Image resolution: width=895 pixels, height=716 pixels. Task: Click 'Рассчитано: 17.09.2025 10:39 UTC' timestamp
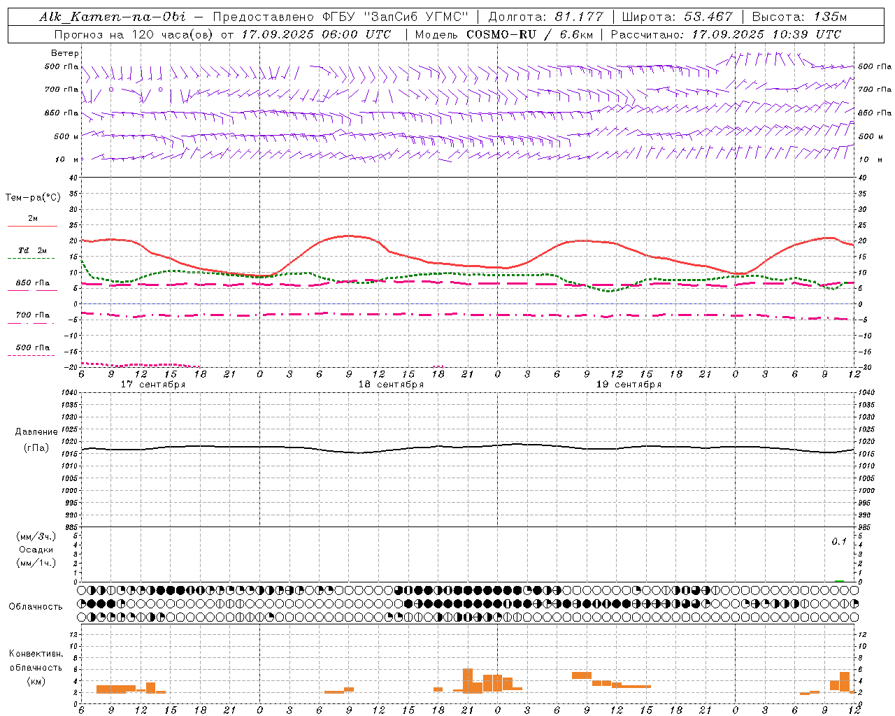click(x=726, y=34)
